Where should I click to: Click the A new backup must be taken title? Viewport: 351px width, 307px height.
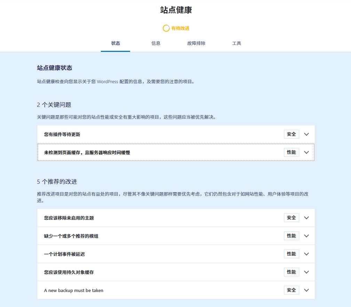coord(74,290)
